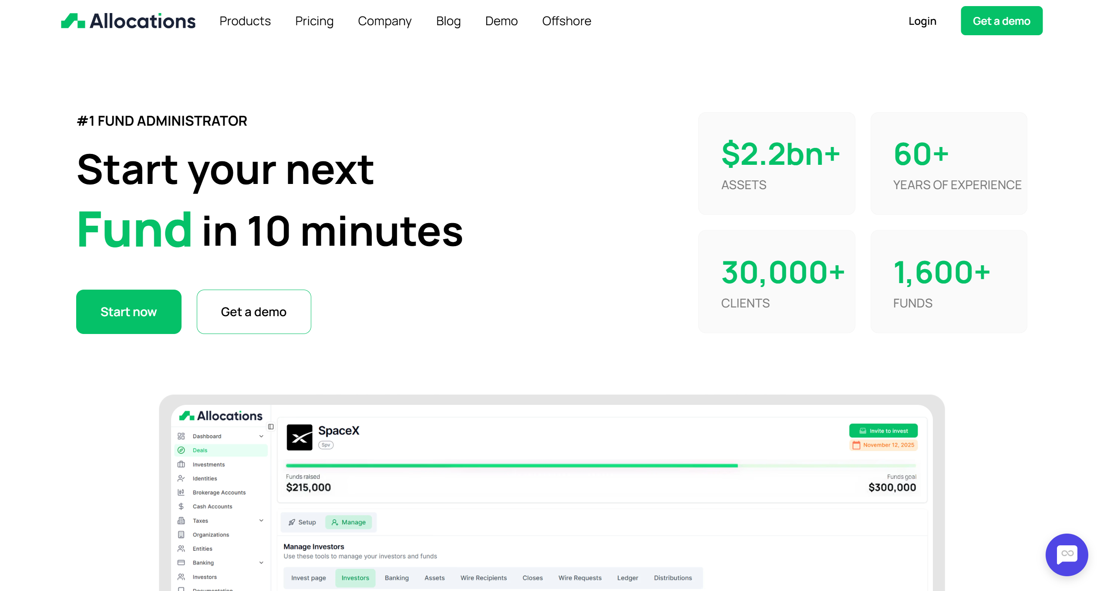Expand the Dashboard chevron in sidebar
Image resolution: width=1097 pixels, height=591 pixels.
(x=261, y=436)
